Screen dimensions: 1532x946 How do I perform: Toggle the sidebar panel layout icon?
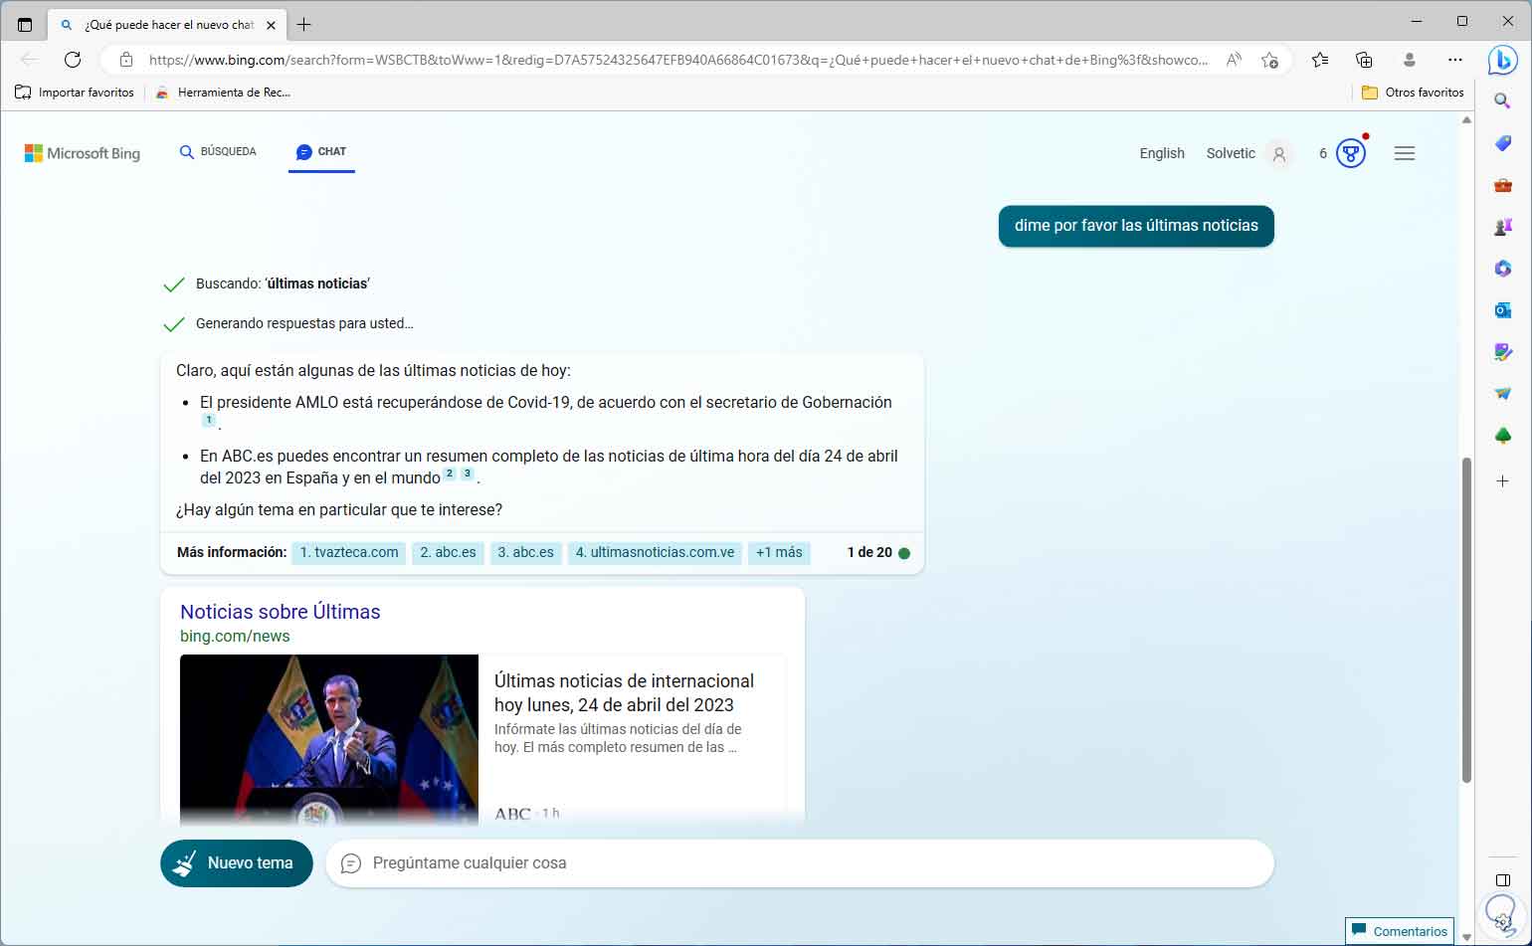[1503, 880]
